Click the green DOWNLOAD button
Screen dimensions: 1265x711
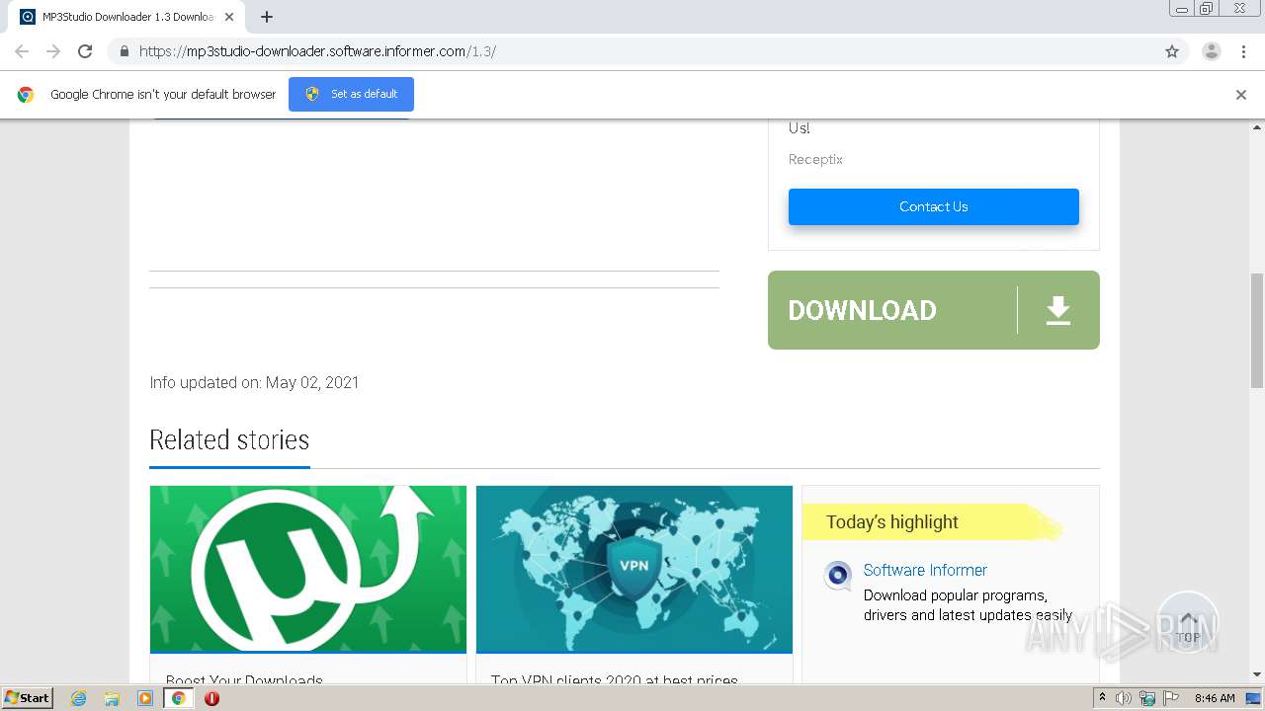click(x=934, y=310)
